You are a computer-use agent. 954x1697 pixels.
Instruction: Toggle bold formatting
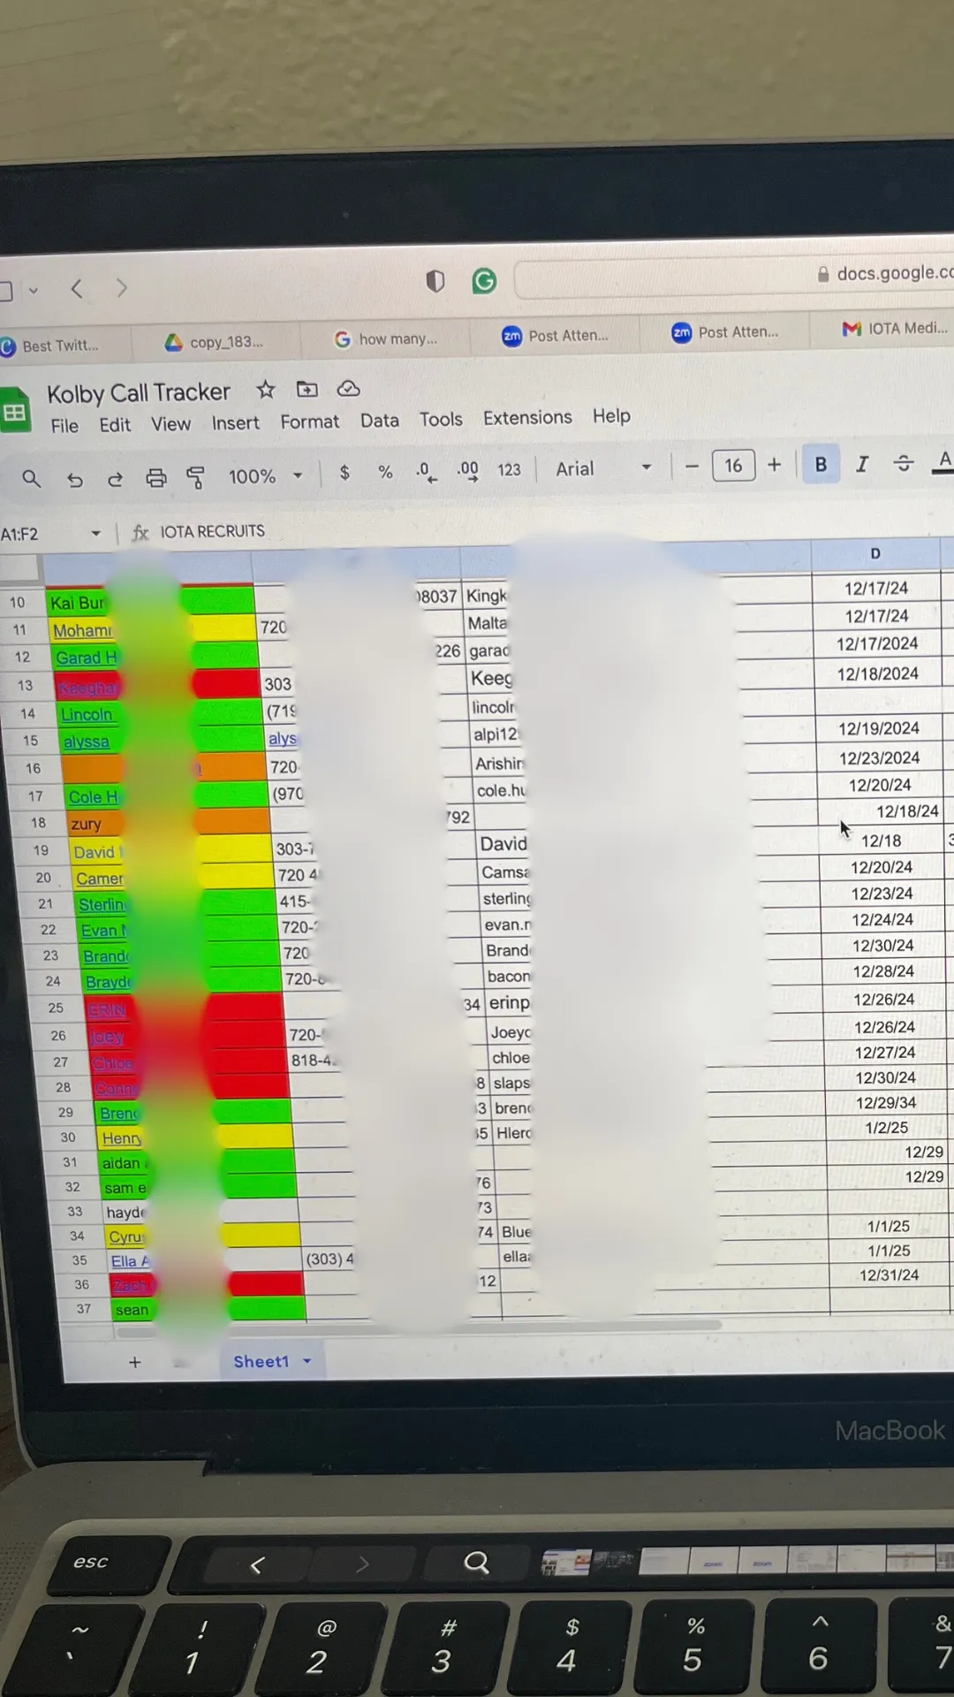(x=821, y=464)
